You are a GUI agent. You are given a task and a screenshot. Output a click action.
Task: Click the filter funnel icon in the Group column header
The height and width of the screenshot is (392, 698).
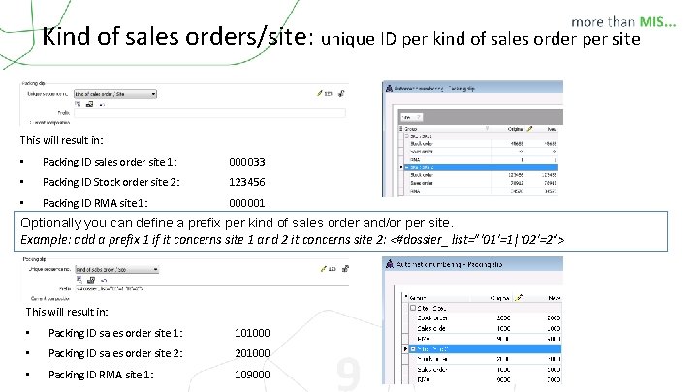click(487, 129)
